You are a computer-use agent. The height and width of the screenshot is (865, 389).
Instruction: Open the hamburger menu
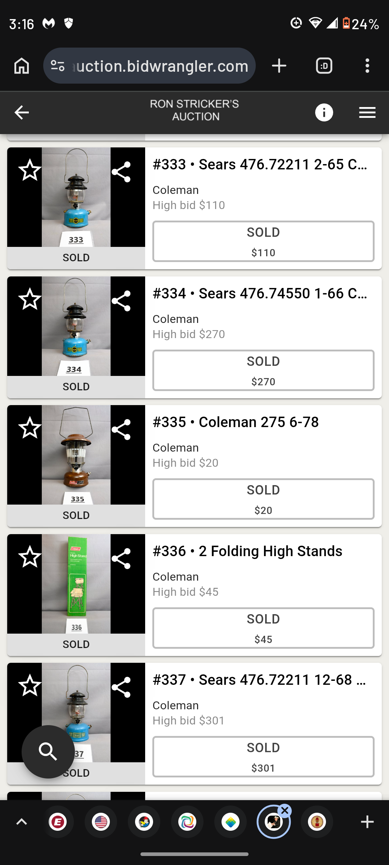pyautogui.click(x=367, y=112)
